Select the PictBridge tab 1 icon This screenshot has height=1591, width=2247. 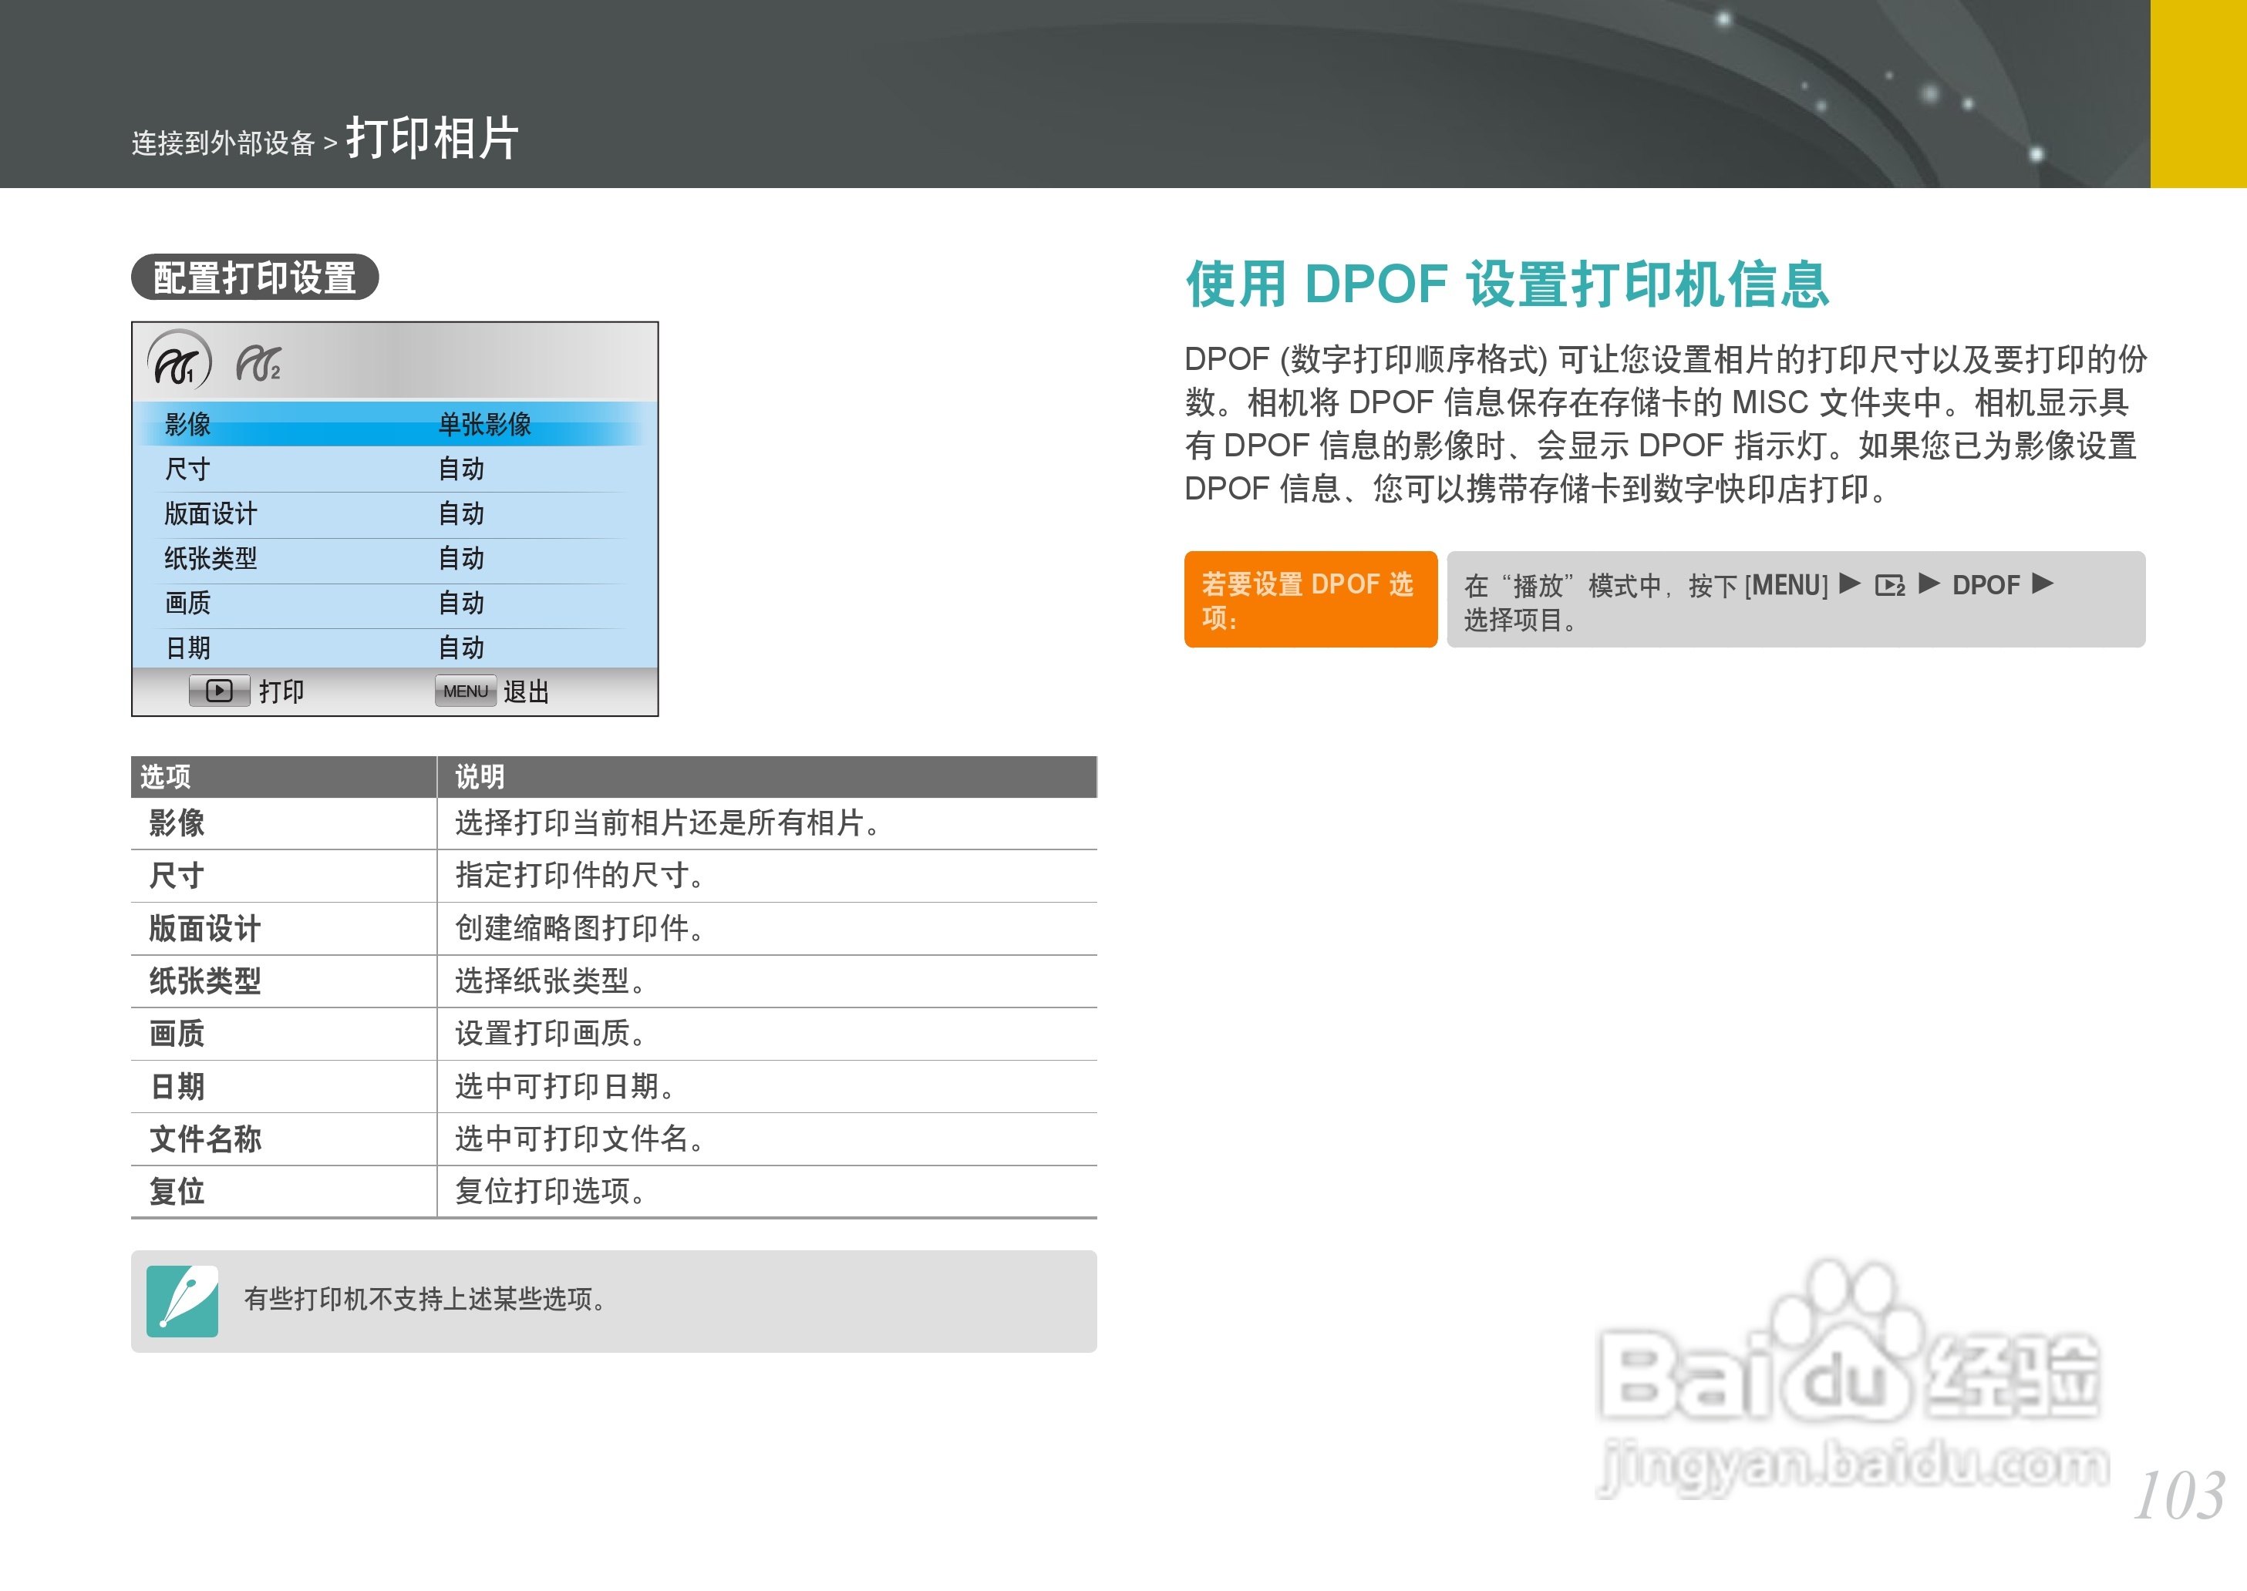coord(181,362)
